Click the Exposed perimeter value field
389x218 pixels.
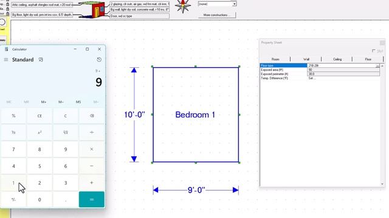[343, 74]
